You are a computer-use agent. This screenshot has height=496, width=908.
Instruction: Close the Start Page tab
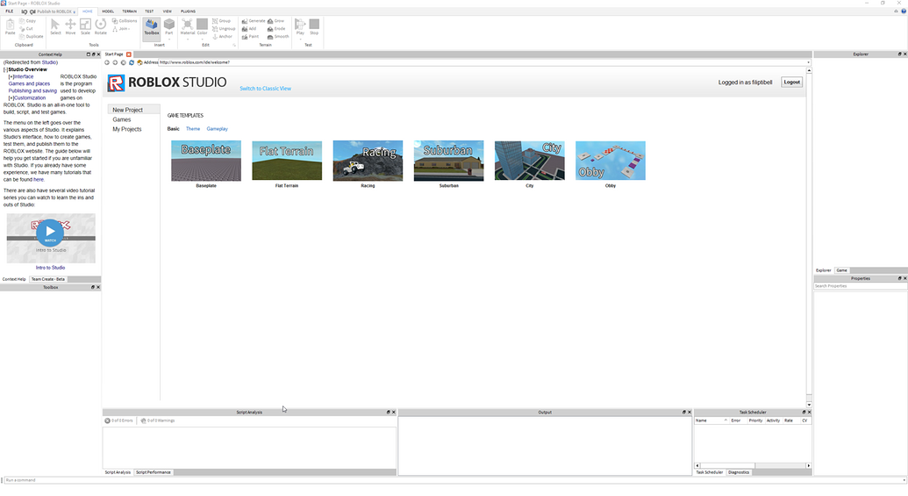(129, 54)
